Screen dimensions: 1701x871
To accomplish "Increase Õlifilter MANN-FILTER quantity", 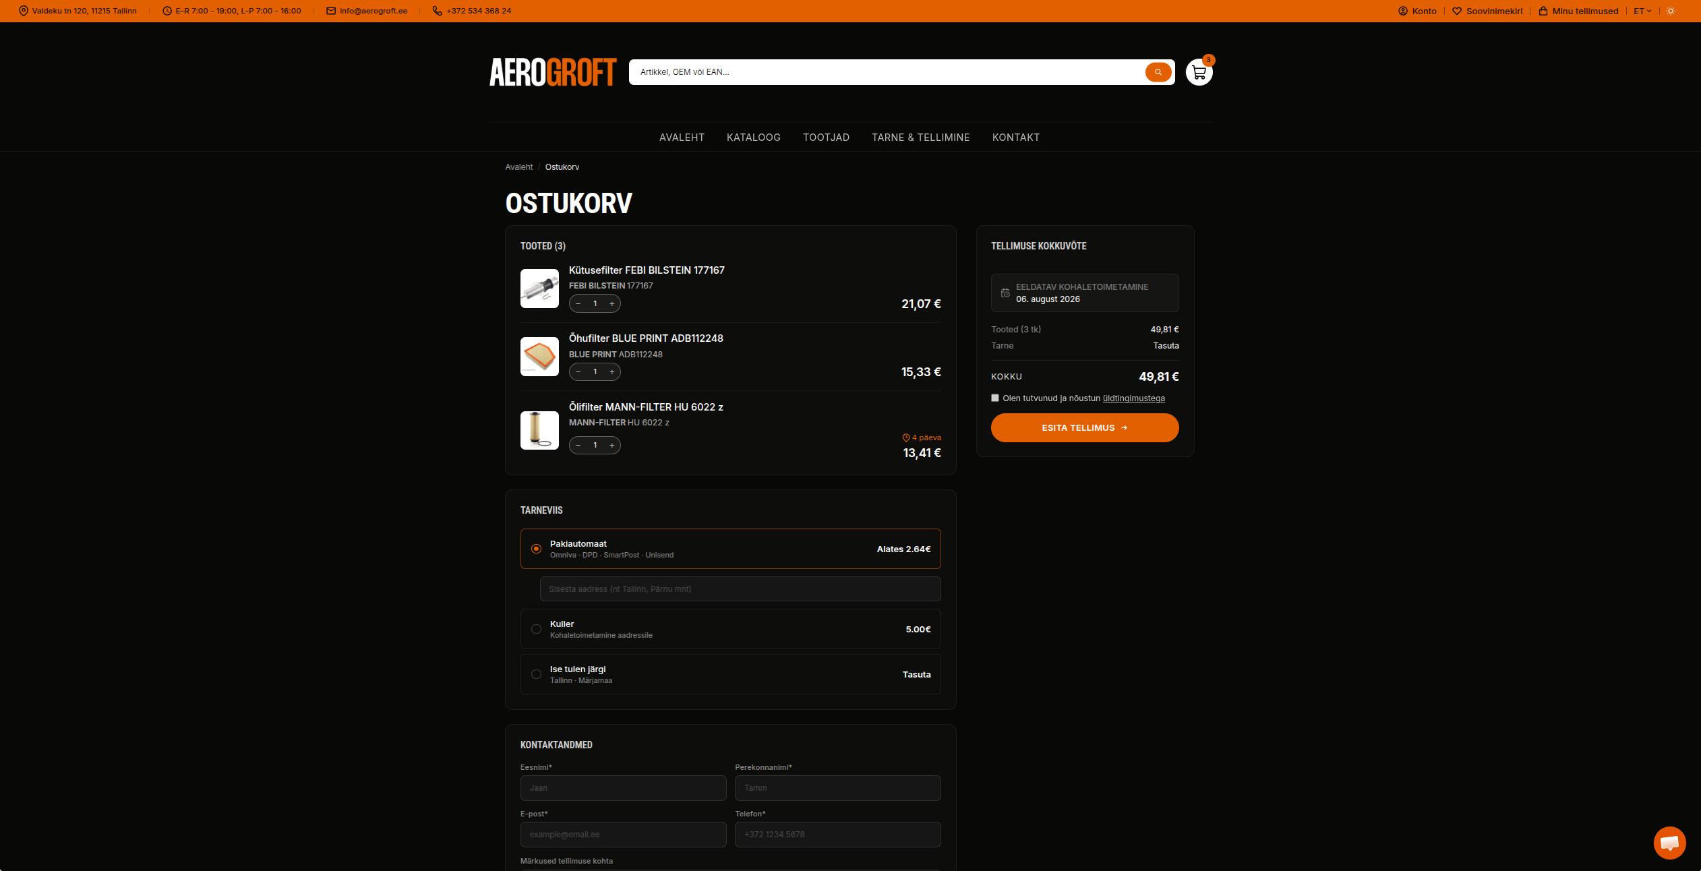I will coord(612,446).
